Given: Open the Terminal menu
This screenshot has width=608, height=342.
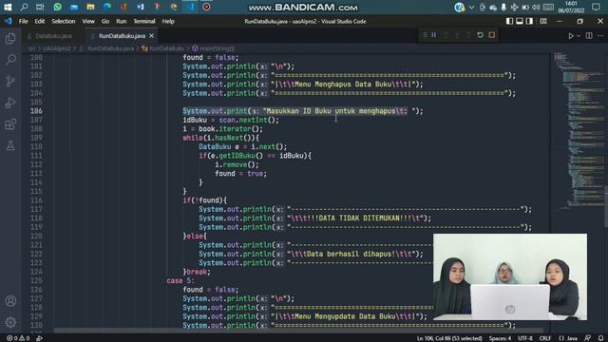Looking at the screenshot, I should point(144,21).
